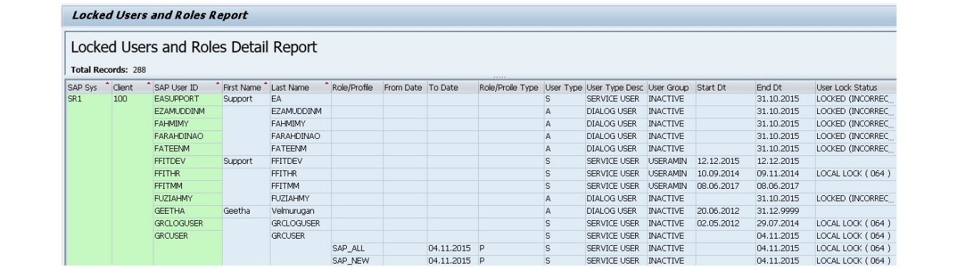Image resolution: width=957 pixels, height=270 pixels.
Task: Click last name EA cell
Action: (300, 99)
